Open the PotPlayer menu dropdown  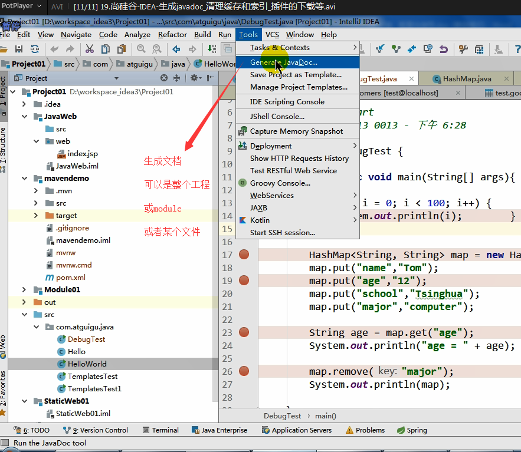22,6
